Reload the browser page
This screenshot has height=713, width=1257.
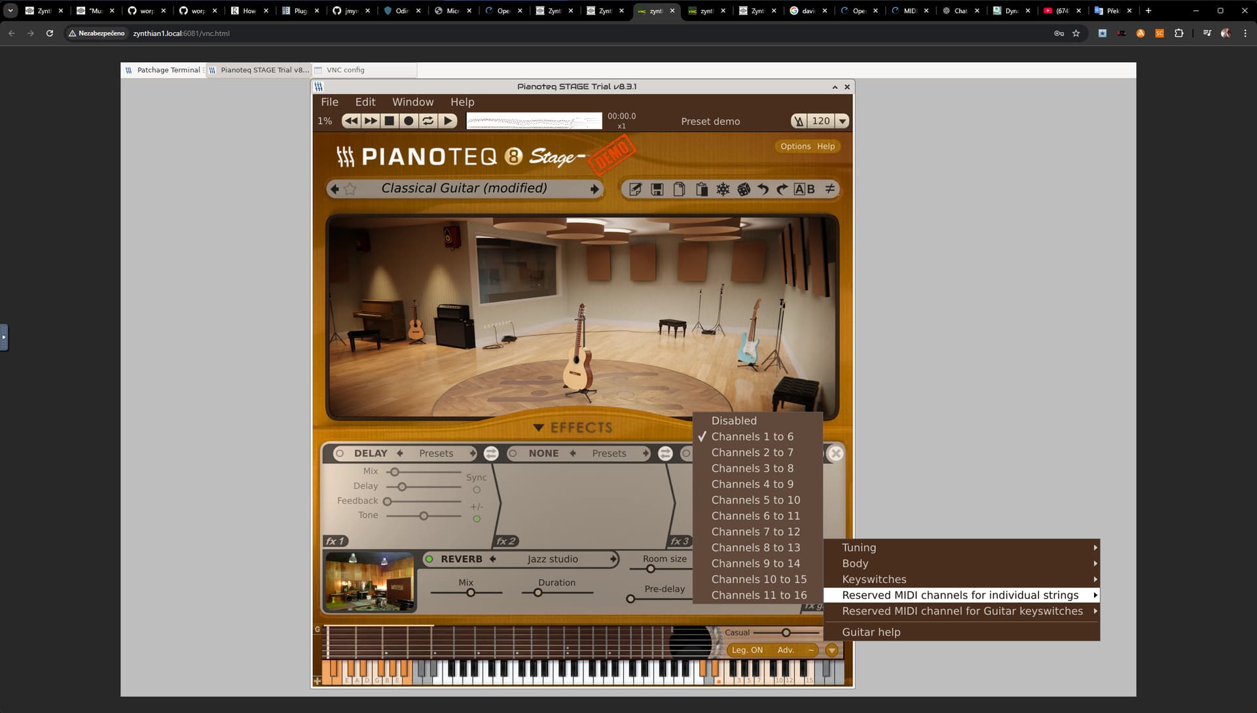49,33
